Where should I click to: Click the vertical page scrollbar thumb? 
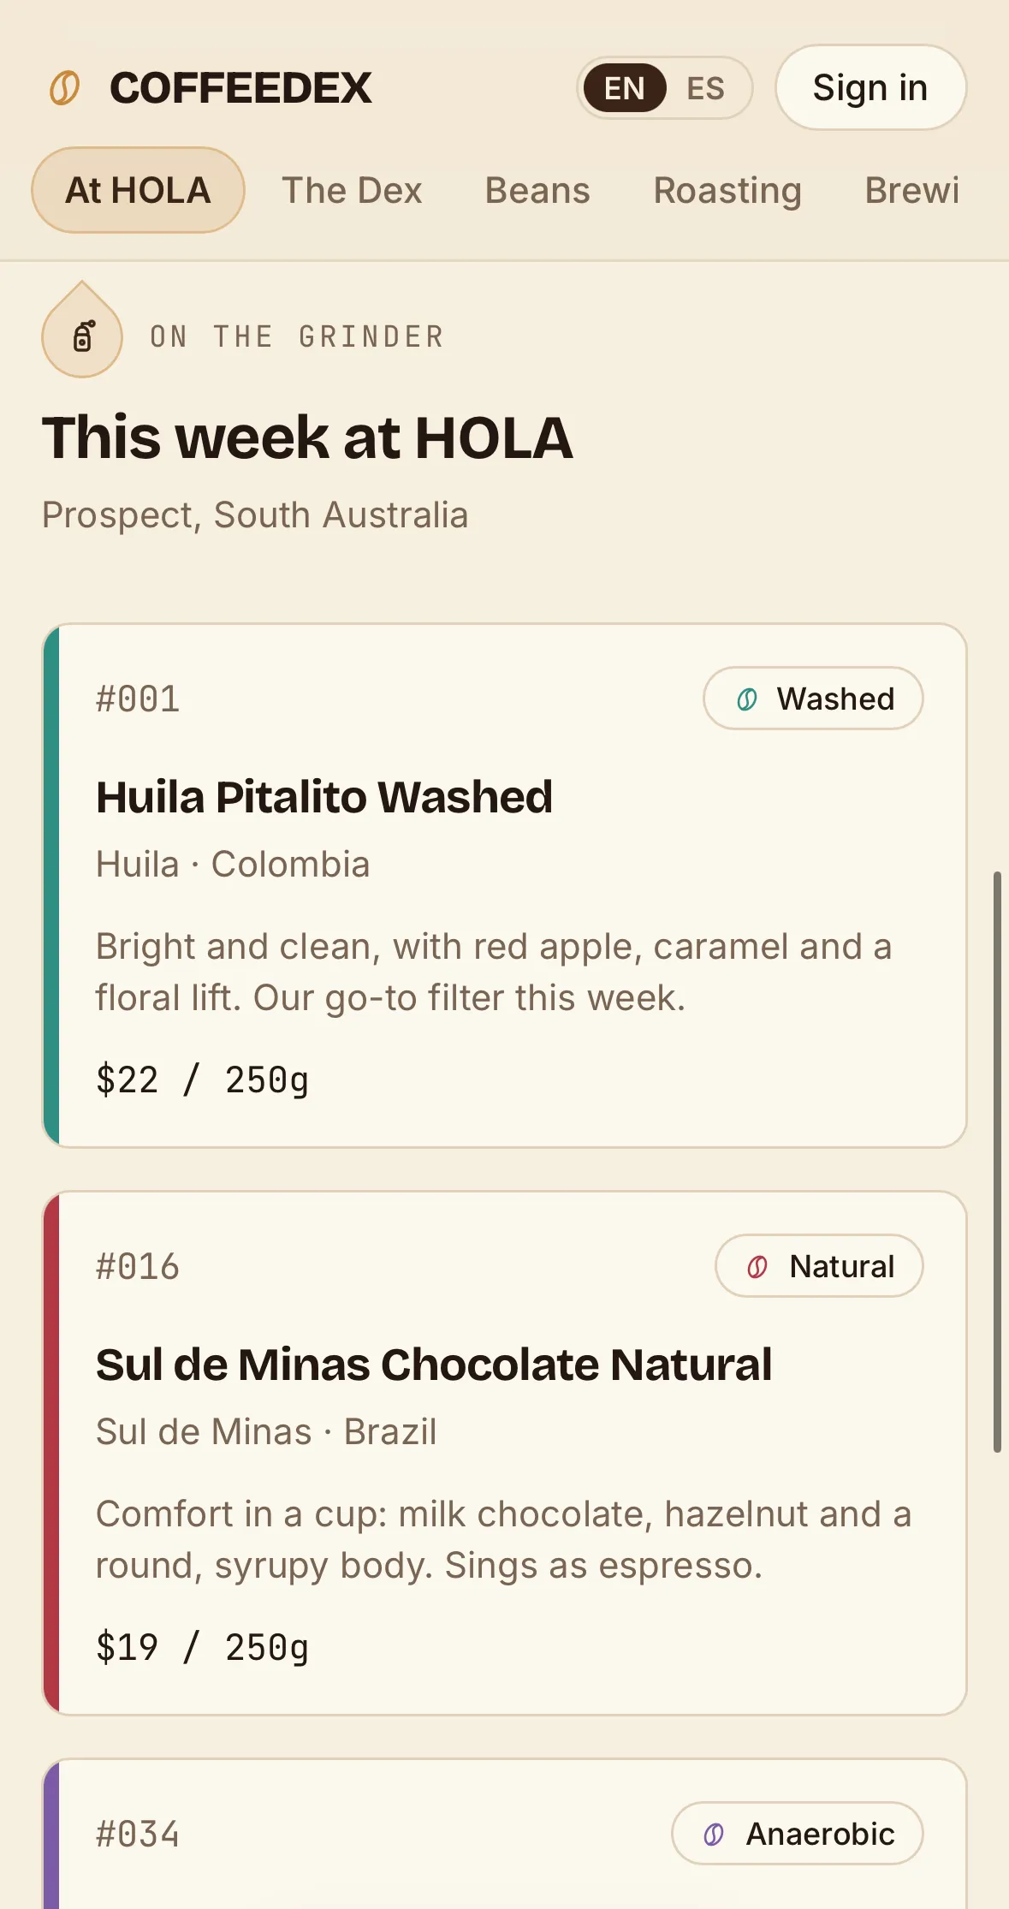(x=997, y=1162)
